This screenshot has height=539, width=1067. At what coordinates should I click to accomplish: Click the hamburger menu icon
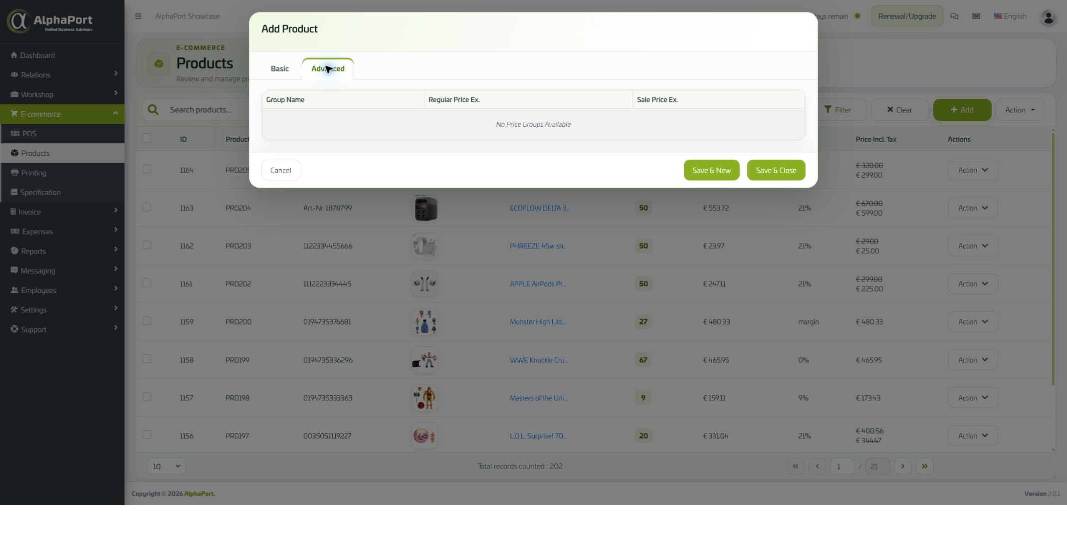point(138,16)
